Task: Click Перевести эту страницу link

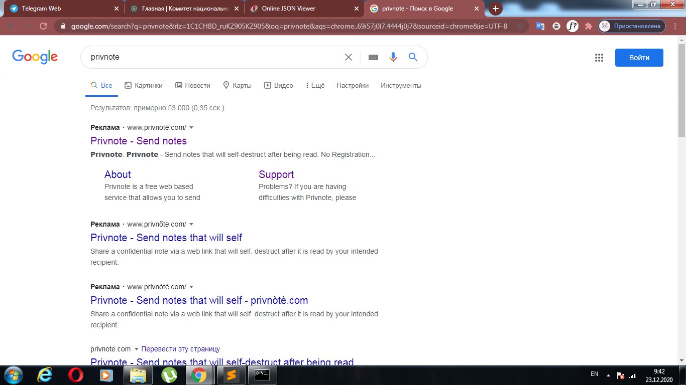Action: click(x=181, y=349)
